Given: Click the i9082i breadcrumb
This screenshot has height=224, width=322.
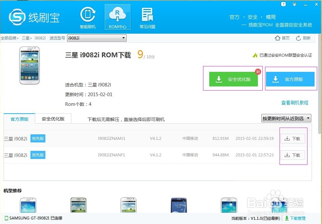Looking at the screenshot, I should (x=40, y=38).
